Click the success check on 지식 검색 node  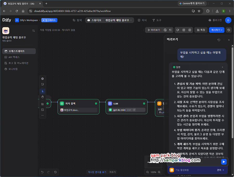[x=96, y=103]
